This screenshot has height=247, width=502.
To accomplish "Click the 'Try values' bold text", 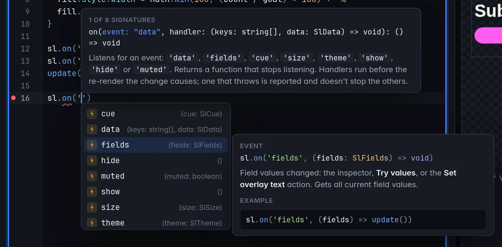I will [x=396, y=173].
